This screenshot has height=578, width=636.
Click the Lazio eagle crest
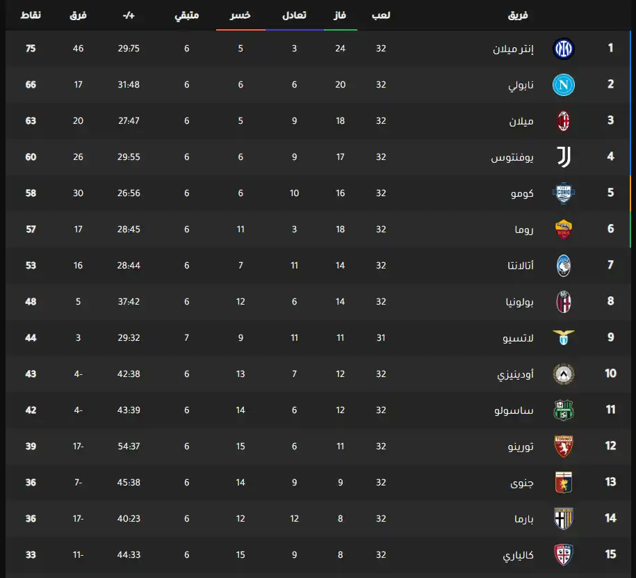(x=563, y=338)
